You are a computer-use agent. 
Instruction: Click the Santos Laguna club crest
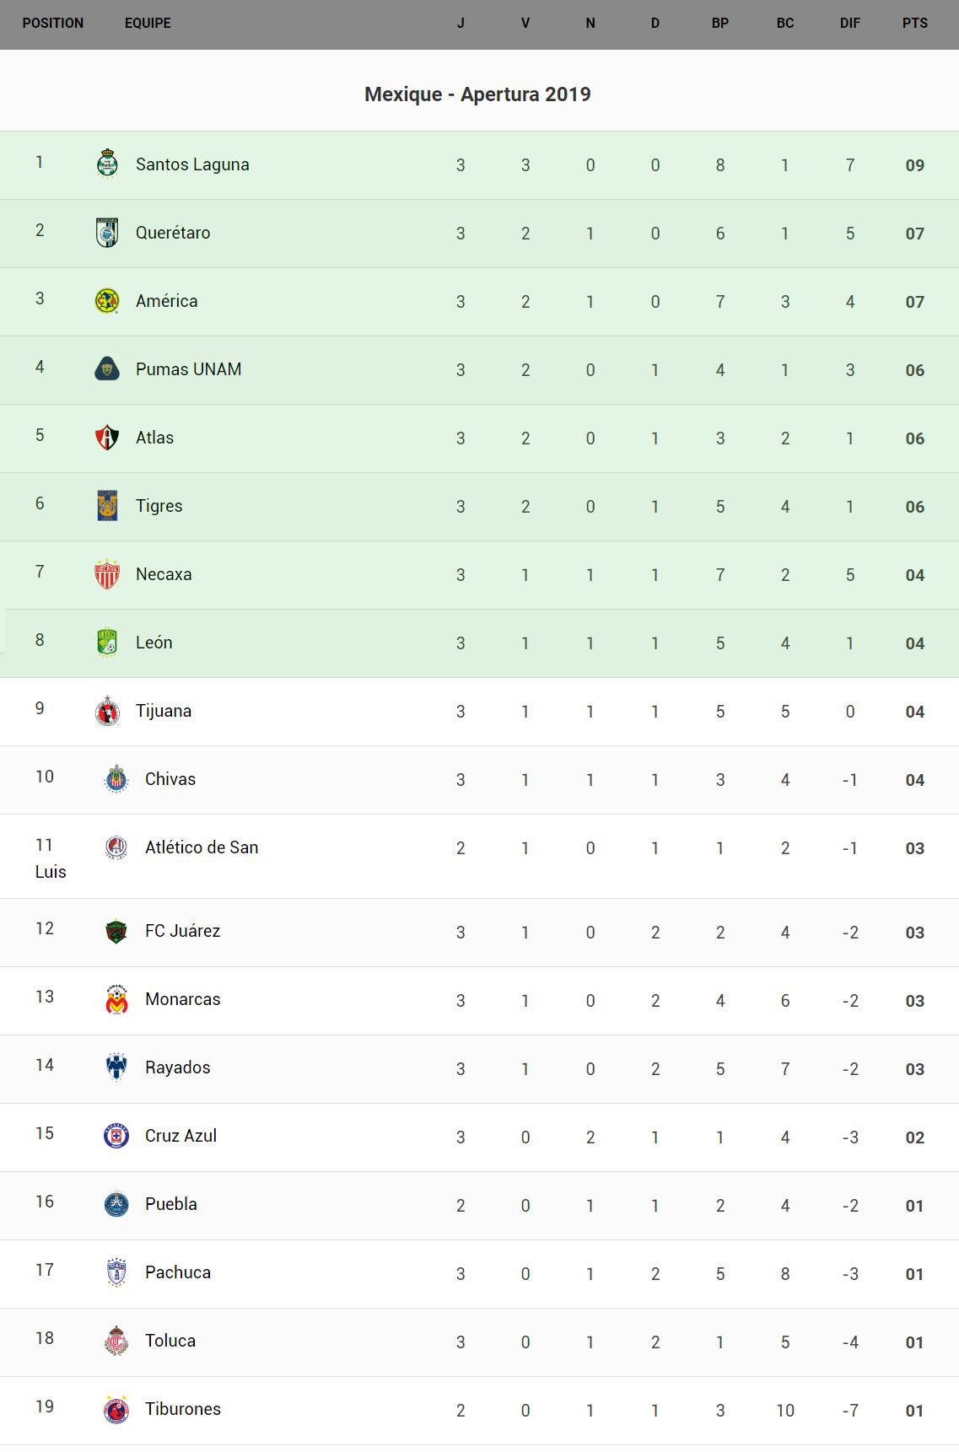click(107, 164)
